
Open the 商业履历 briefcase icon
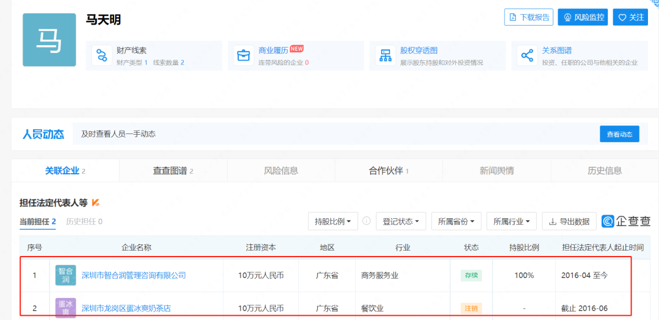click(243, 55)
